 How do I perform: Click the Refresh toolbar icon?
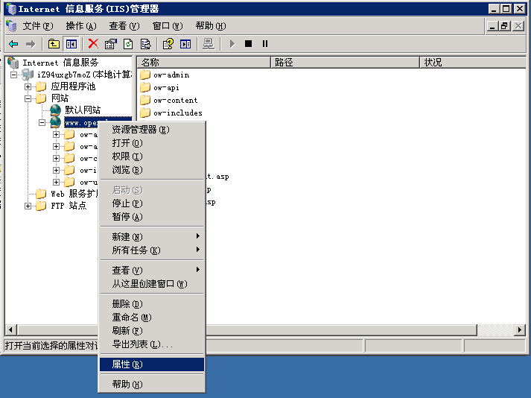point(128,44)
